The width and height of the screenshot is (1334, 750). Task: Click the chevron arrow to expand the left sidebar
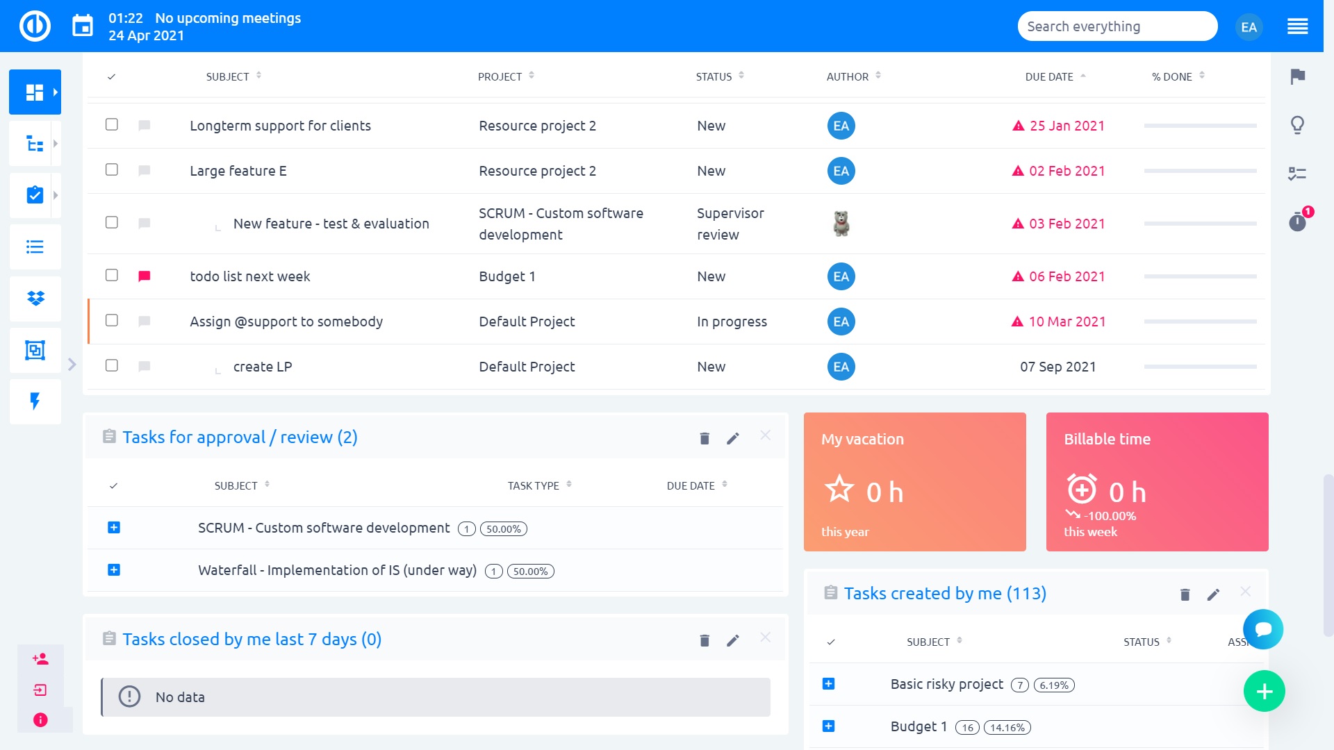coord(72,363)
